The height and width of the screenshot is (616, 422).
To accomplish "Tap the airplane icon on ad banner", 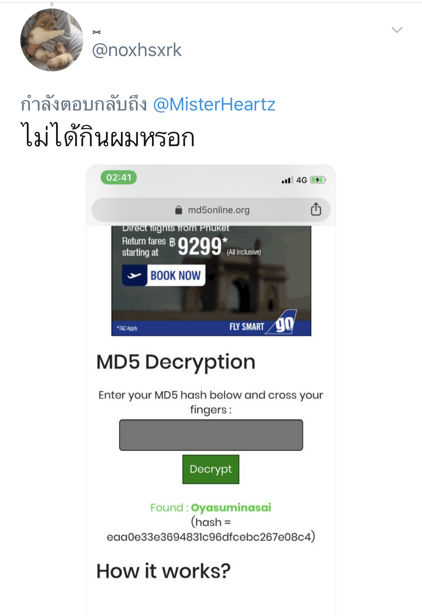I will pos(134,275).
